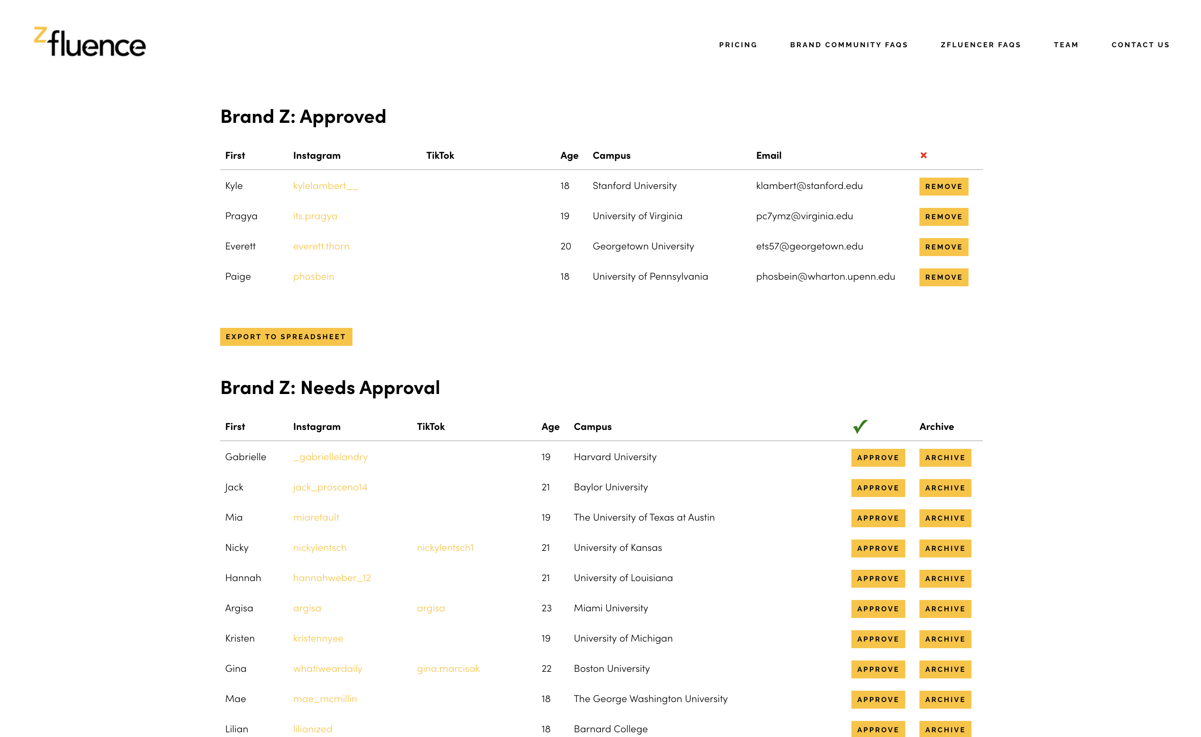
Task: Open nickylentsch1 TikTok link
Action: click(445, 548)
